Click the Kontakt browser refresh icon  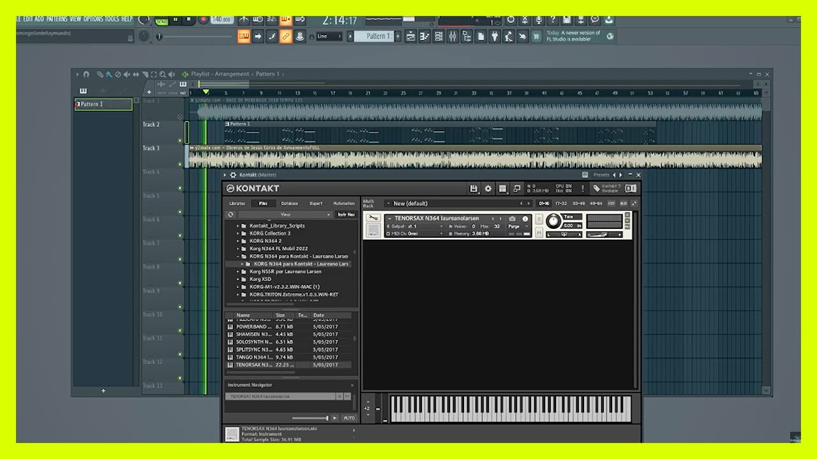click(x=230, y=215)
